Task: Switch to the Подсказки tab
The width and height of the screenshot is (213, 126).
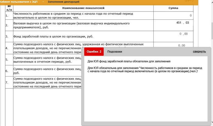Action: [x=115, y=52]
